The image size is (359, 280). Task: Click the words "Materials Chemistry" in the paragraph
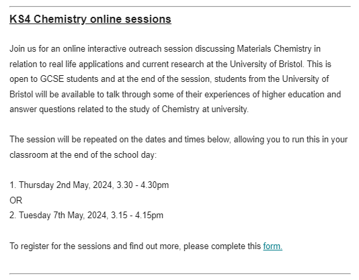pyautogui.click(x=274, y=49)
